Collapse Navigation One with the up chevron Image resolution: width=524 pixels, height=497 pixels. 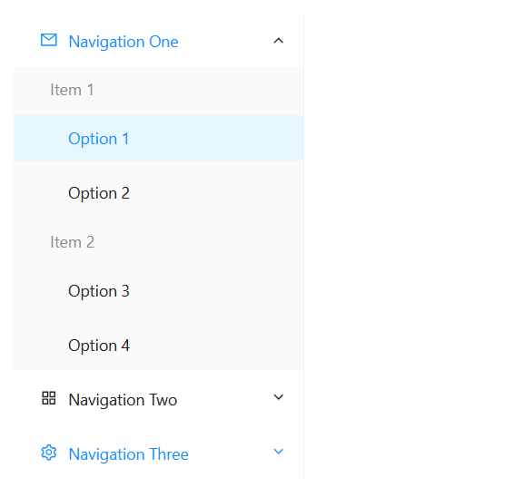coord(279,41)
